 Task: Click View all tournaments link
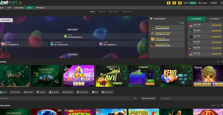click(x=182, y=23)
